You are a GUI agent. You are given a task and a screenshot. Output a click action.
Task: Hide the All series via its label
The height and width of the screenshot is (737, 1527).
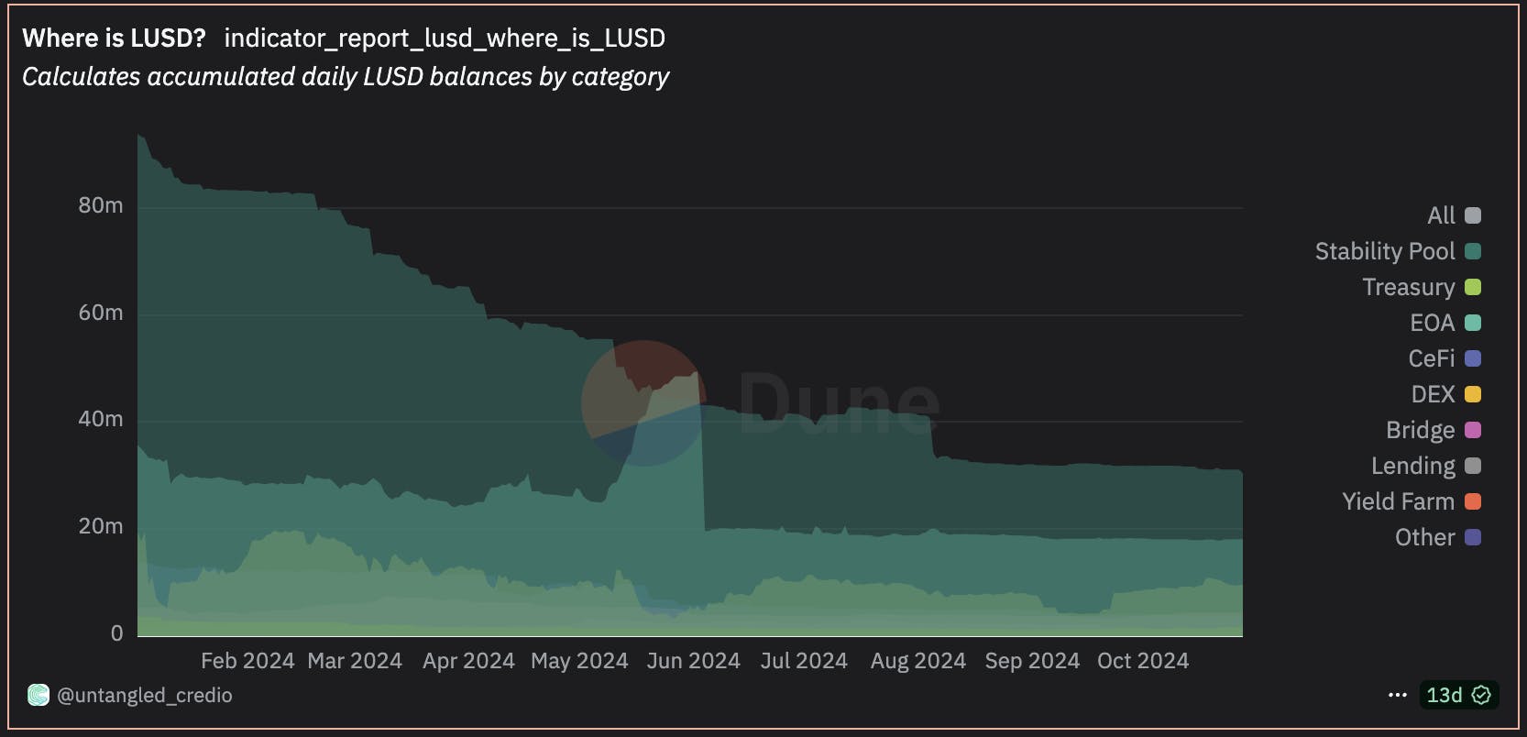point(1441,215)
